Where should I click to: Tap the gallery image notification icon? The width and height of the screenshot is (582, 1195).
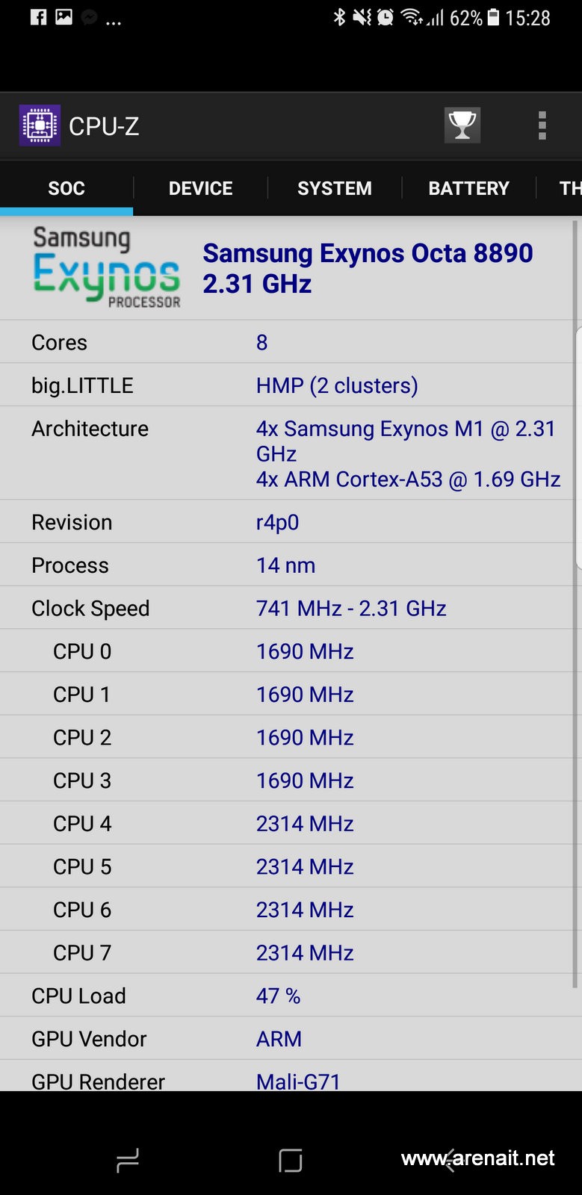[64, 17]
